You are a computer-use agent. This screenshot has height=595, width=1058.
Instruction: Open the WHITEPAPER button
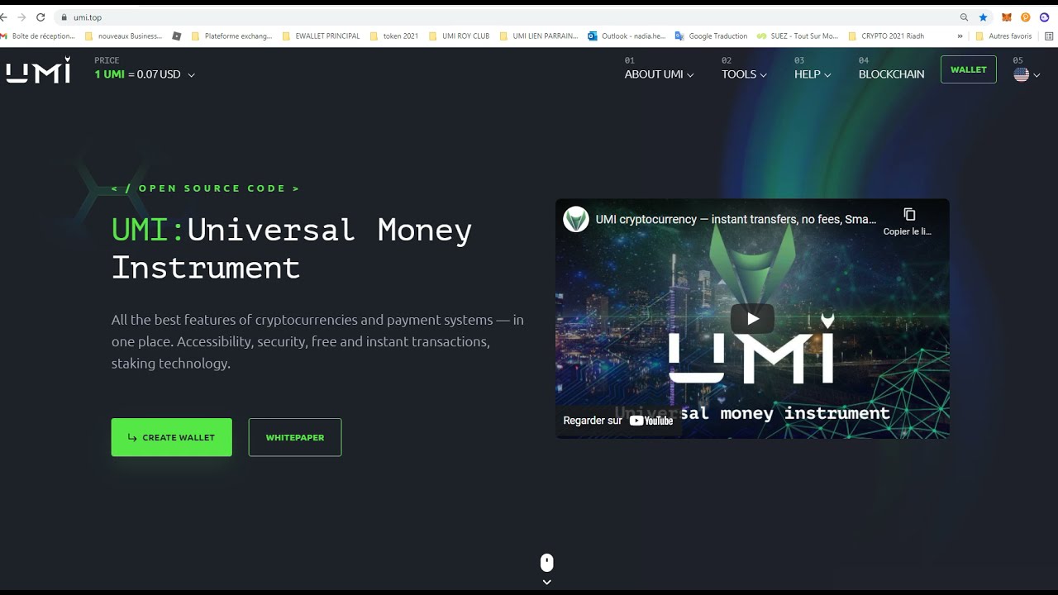(x=295, y=437)
